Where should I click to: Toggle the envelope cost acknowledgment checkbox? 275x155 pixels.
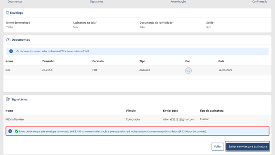click(17, 131)
